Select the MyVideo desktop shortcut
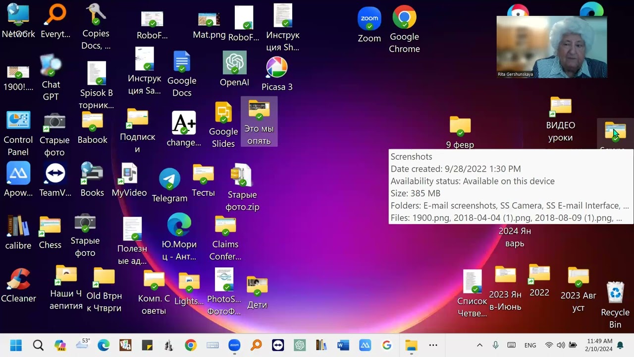 coord(129,179)
